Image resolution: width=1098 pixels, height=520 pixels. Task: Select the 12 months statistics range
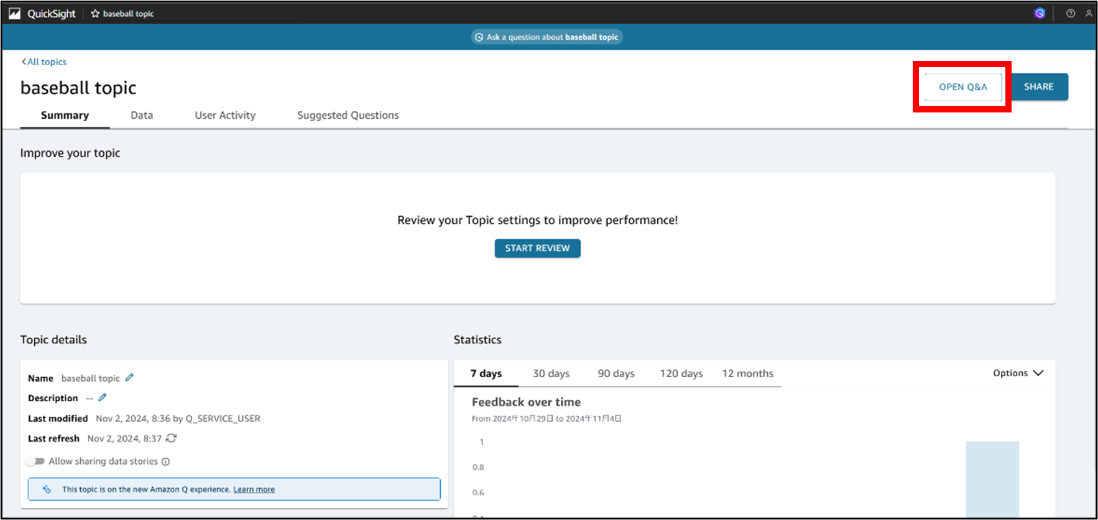[748, 373]
